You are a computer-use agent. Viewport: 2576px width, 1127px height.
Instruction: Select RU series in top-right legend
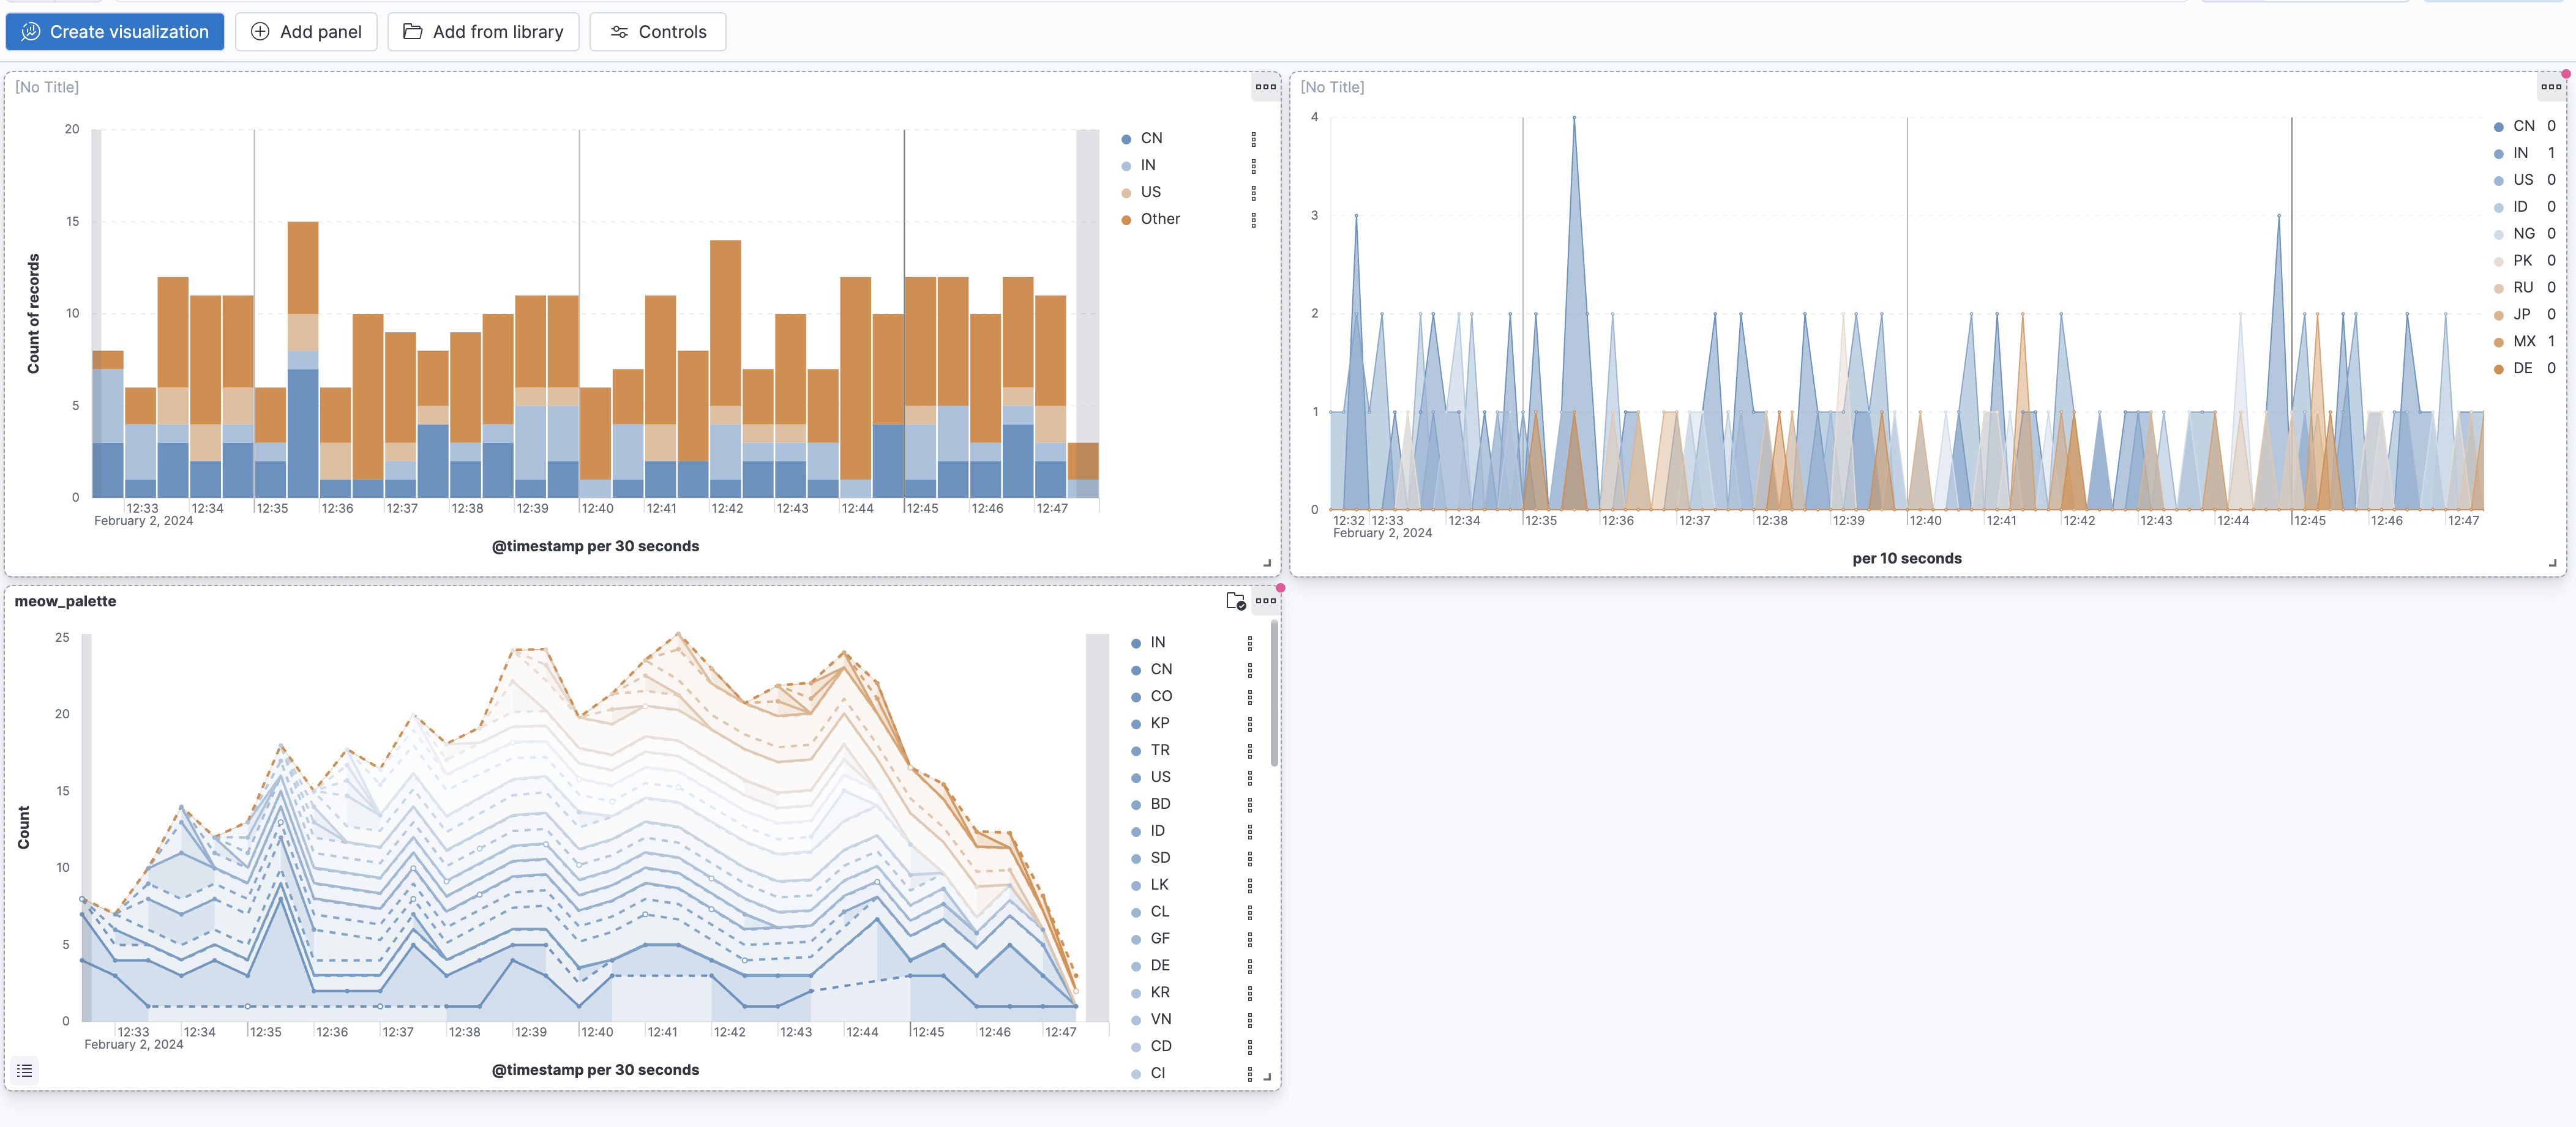click(2523, 288)
